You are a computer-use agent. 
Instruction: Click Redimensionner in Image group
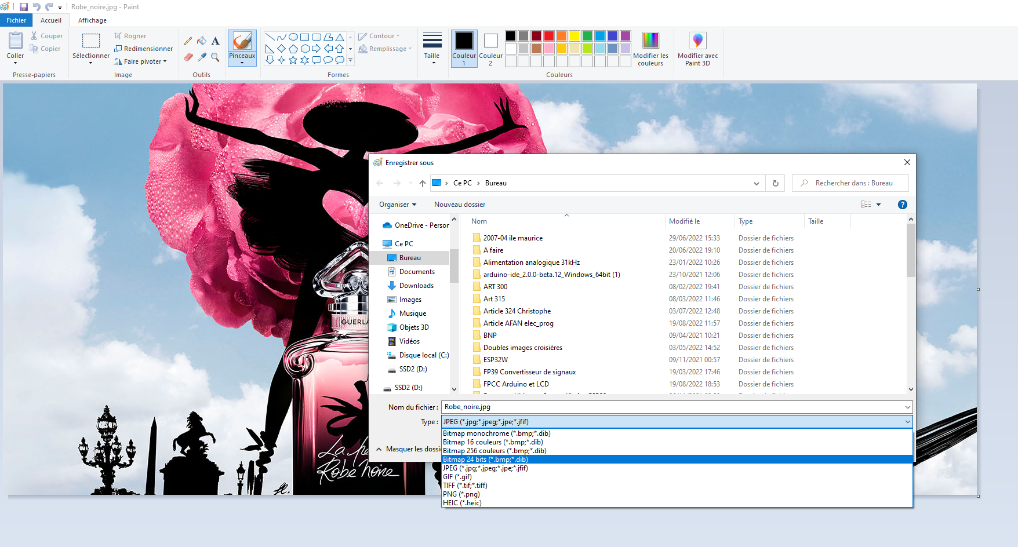click(144, 49)
